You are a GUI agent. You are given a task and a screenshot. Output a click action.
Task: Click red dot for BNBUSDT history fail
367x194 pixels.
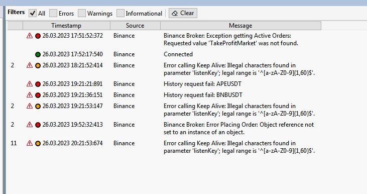[38, 95]
